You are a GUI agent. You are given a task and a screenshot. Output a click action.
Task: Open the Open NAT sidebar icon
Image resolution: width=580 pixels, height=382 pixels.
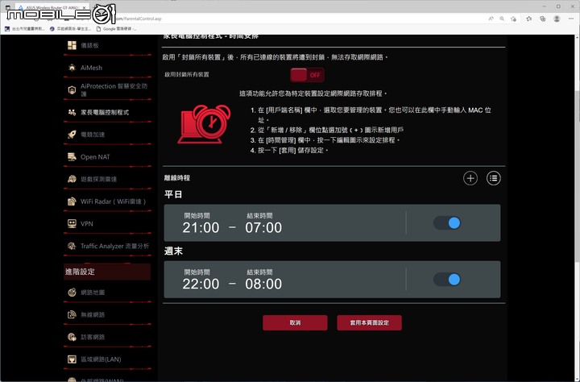(72, 157)
